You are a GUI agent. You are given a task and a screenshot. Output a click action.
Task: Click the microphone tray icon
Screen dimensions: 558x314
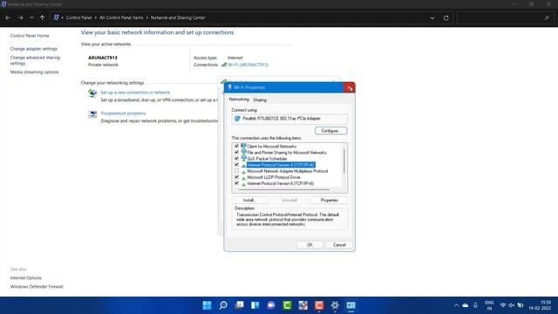pyautogui.click(x=475, y=305)
